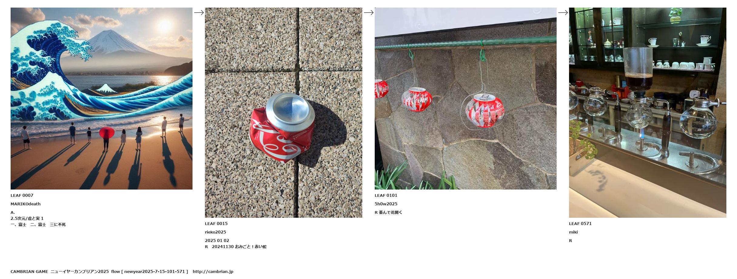Click author name miki
Viewport: 737px width, 279px height.
[573, 232]
